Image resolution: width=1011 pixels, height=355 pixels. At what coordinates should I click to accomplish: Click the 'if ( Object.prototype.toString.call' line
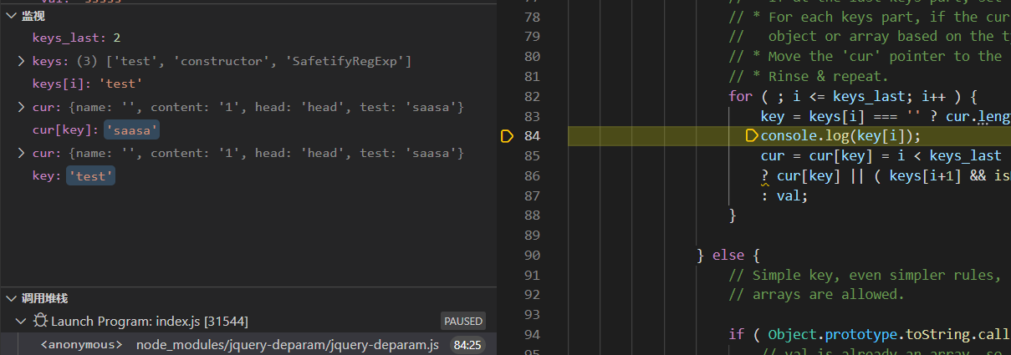870,334
